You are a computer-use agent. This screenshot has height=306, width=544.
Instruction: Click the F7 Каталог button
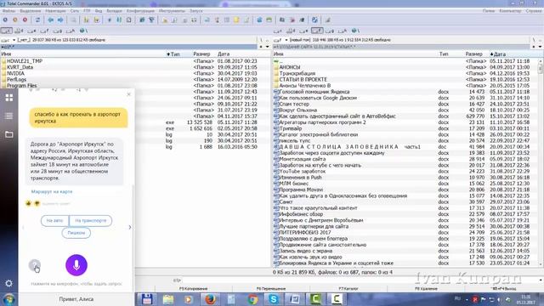[x=348, y=288]
